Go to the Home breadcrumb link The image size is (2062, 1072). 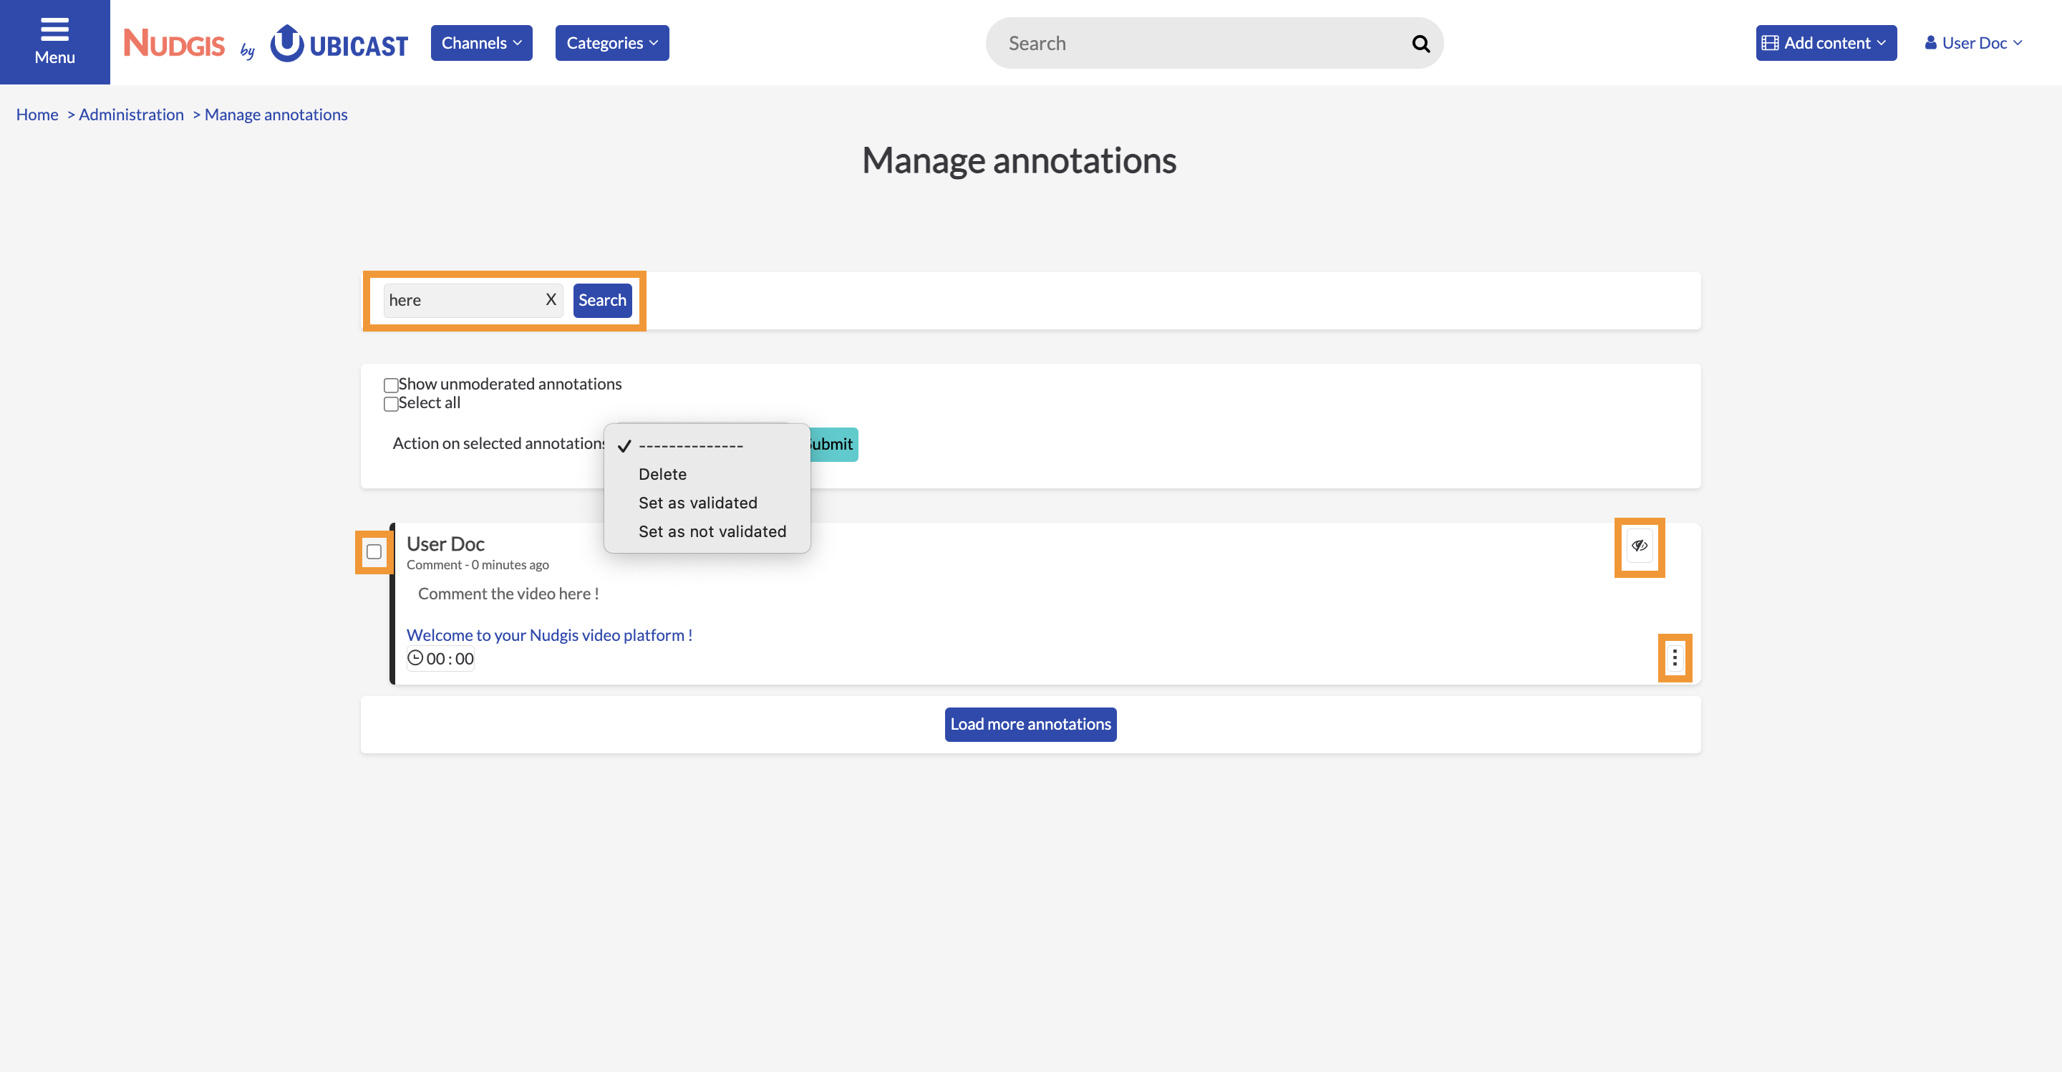coord(37,115)
